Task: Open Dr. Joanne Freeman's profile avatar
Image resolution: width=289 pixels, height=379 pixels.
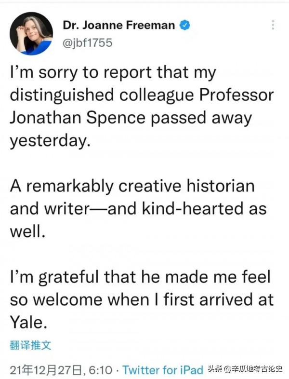Action: click(x=31, y=33)
